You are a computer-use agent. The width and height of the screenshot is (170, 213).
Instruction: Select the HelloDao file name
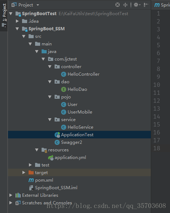point(77,89)
